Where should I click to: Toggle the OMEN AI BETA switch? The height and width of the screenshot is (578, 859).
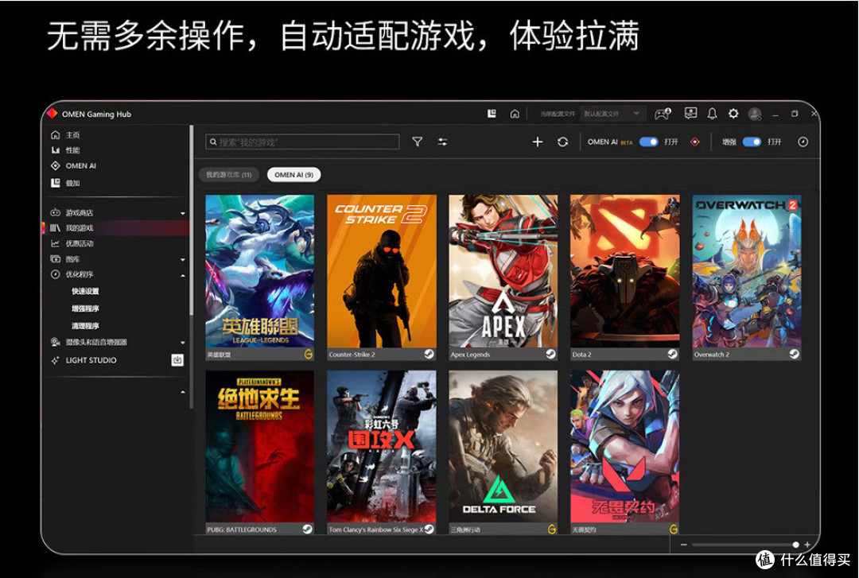click(649, 142)
